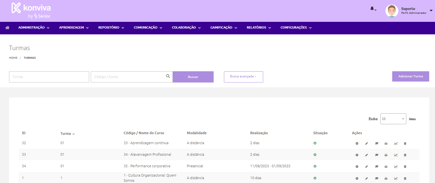Image resolution: width=435 pixels, height=183 pixels.
Task: View chart report for Alavancagem Profissional
Action: [x=396, y=155]
